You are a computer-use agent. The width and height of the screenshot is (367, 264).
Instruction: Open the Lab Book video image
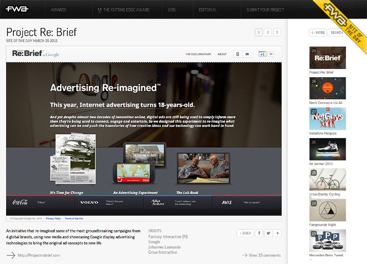point(204,168)
